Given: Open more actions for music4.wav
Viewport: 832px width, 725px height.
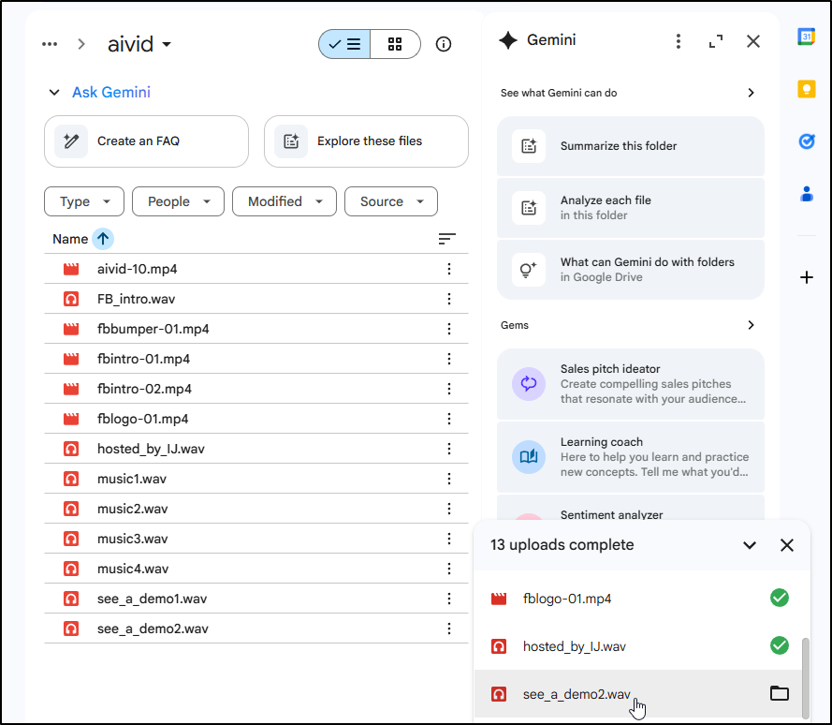Looking at the screenshot, I should pos(449,569).
